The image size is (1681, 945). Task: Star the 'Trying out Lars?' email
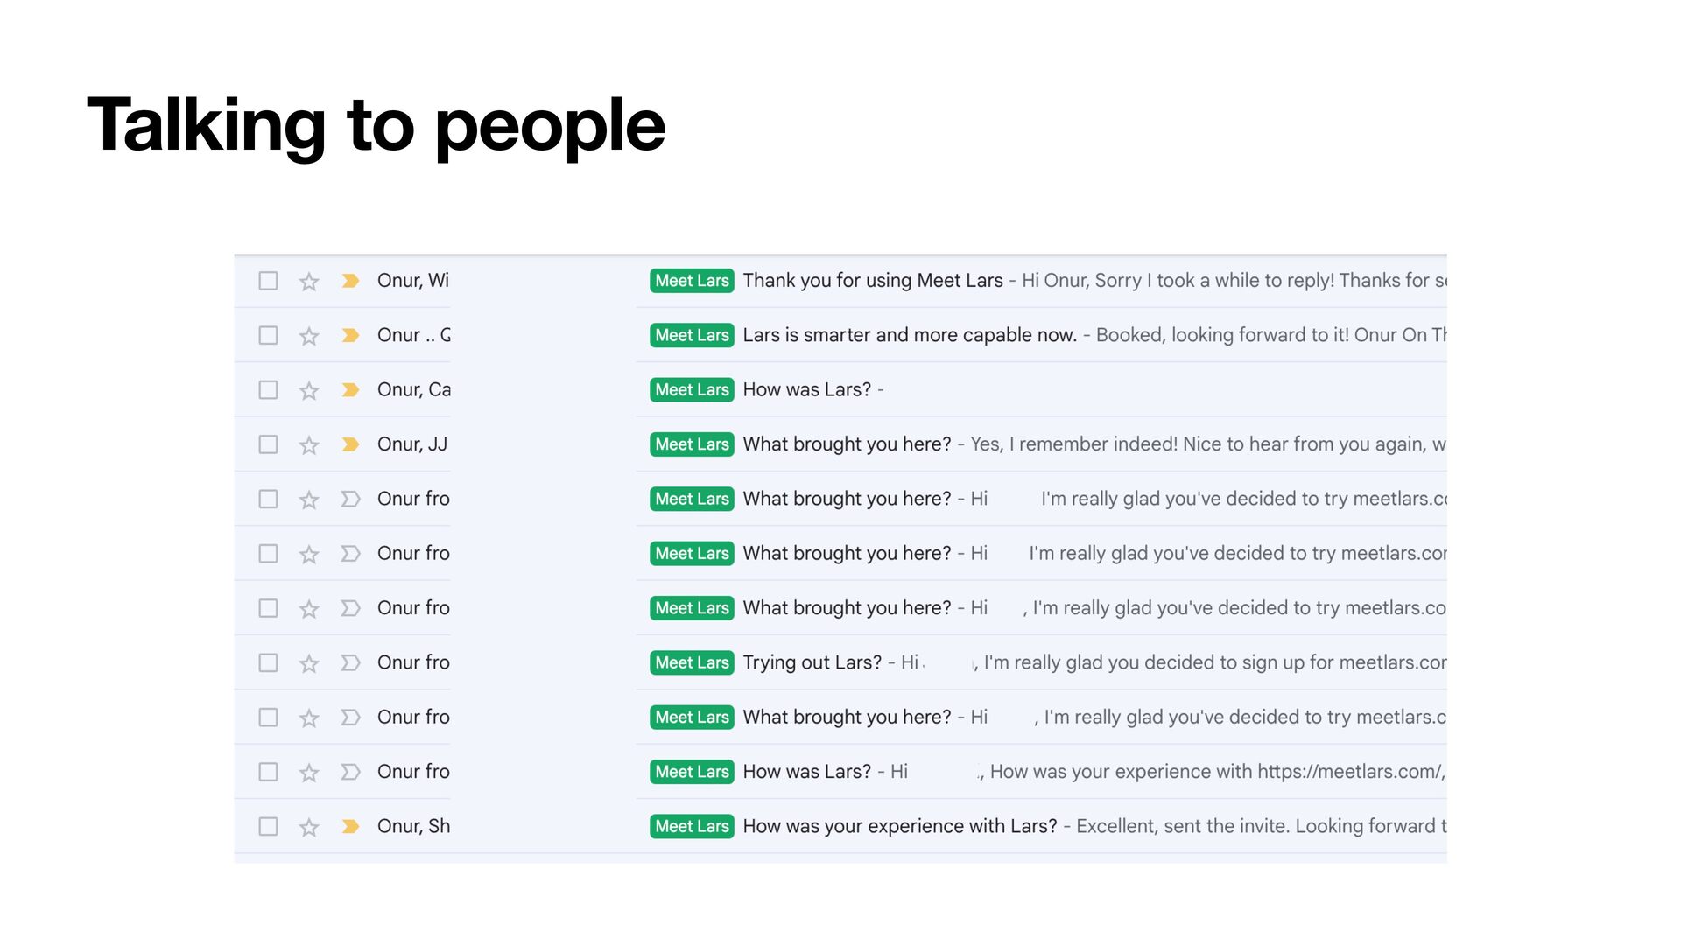[308, 663]
